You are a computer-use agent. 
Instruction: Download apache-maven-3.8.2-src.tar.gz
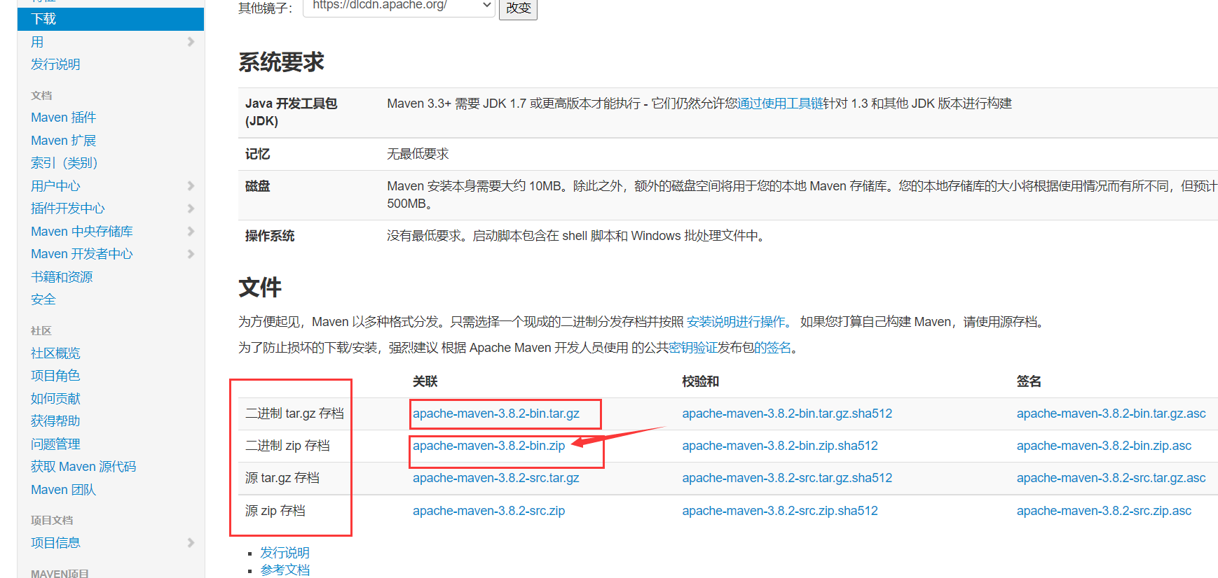click(496, 478)
